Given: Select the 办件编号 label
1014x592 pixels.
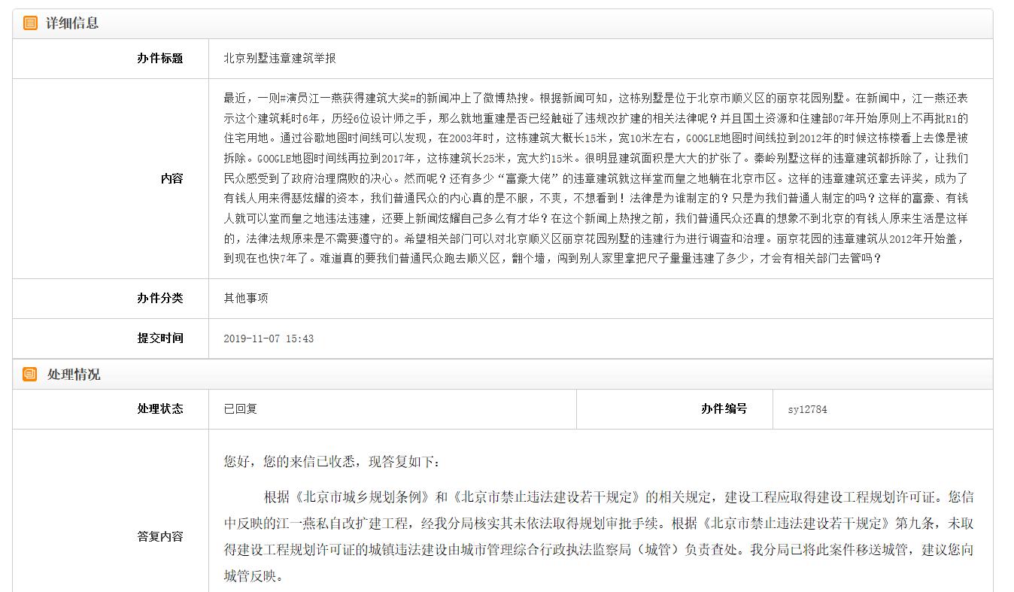Looking at the screenshot, I should (724, 409).
